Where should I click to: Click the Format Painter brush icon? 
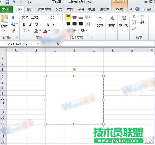13,31
